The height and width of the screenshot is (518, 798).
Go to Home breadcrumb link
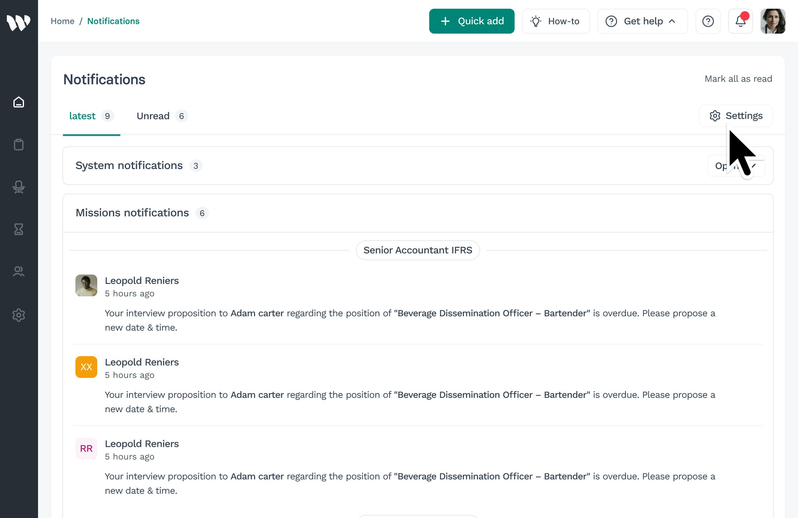[62, 21]
